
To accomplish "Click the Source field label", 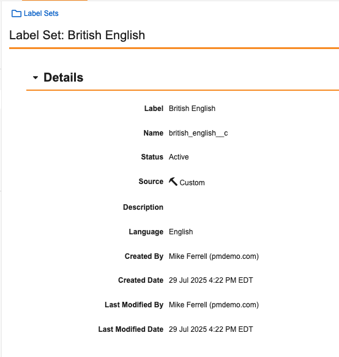I will point(151,182).
